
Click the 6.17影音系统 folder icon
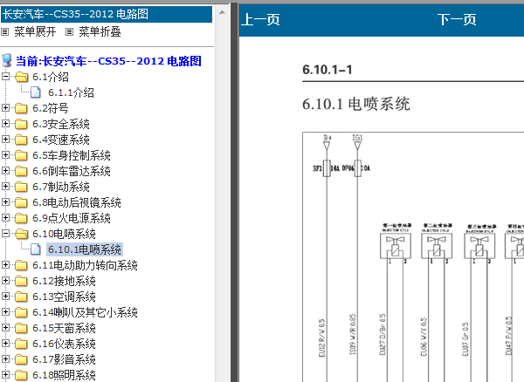(21, 359)
